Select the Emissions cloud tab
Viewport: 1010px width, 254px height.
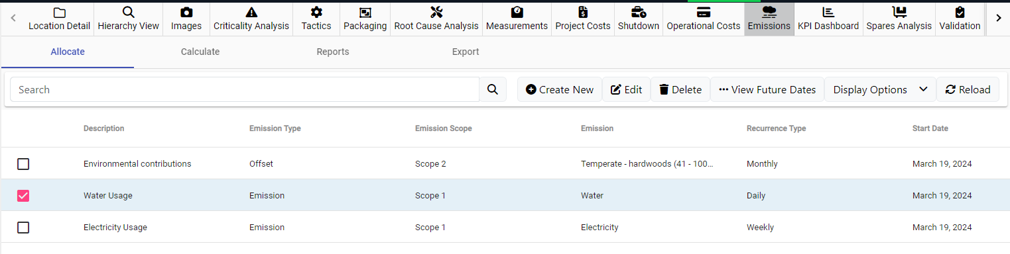click(769, 19)
